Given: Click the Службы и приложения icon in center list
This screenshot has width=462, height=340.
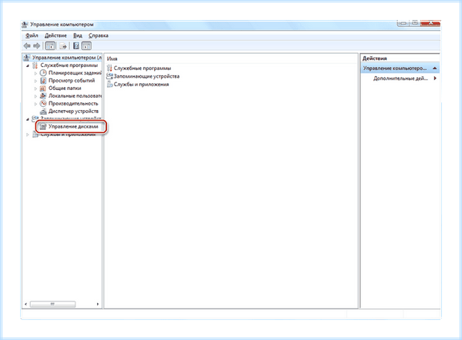Looking at the screenshot, I should (x=109, y=84).
